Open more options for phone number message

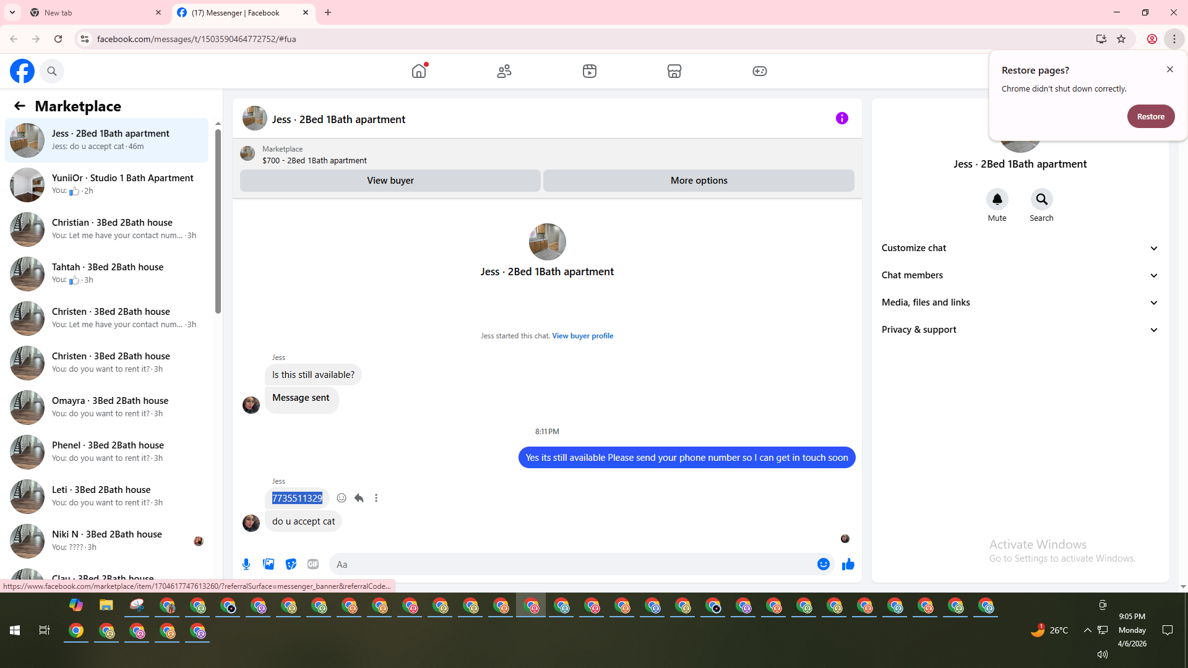pyautogui.click(x=376, y=498)
